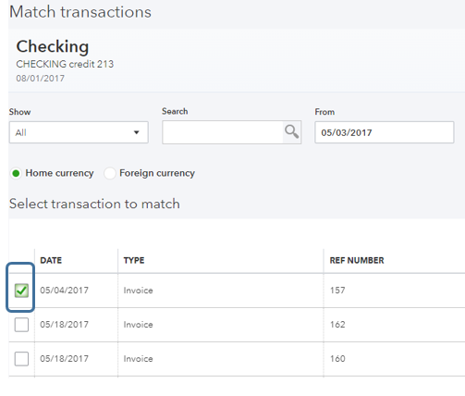Select the Home currency radio button
Screen dimensions: 465x396
click(16, 173)
